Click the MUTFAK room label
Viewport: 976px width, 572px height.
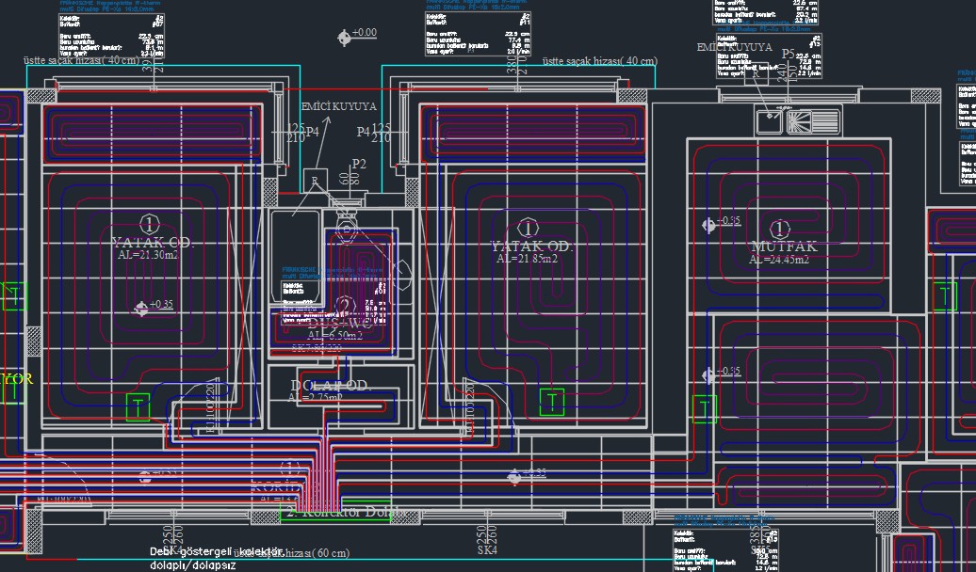point(781,246)
